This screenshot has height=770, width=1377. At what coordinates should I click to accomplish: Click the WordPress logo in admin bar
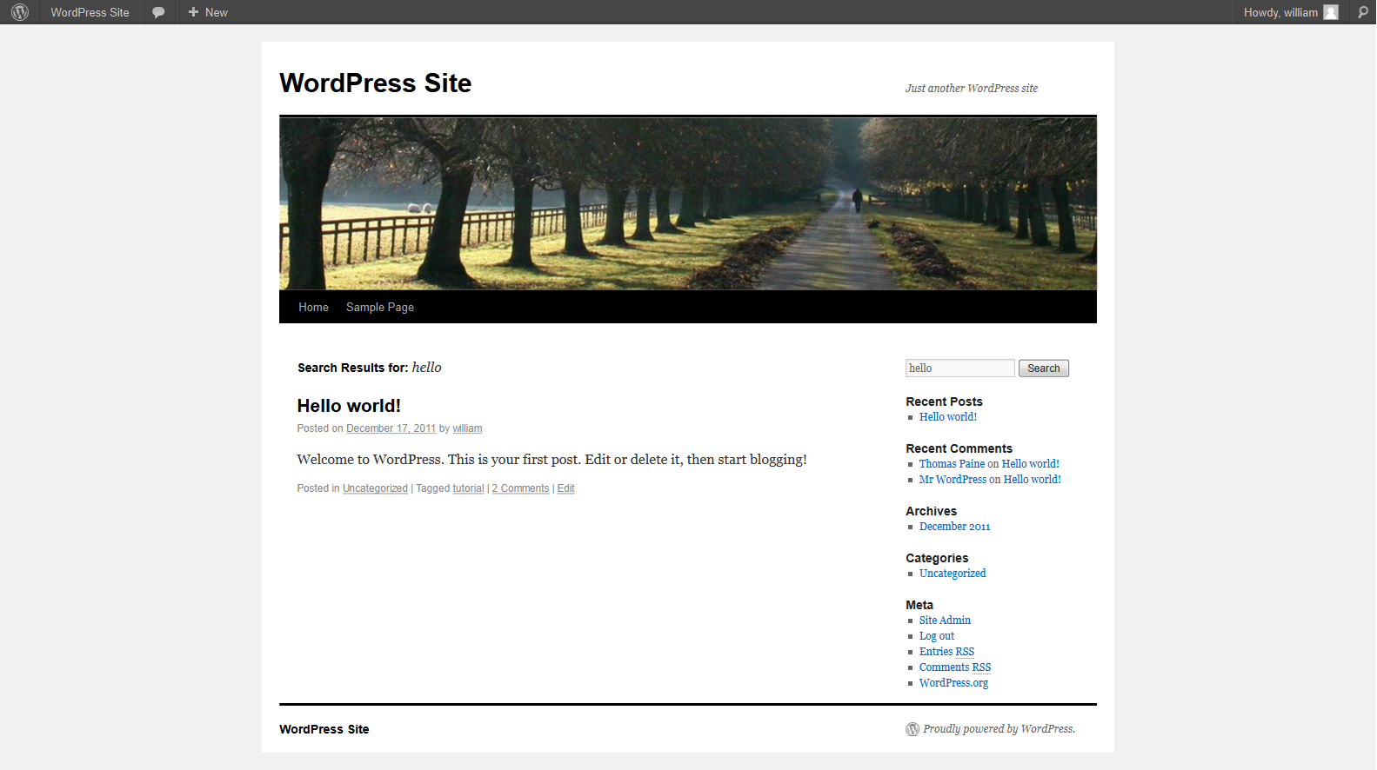point(20,12)
